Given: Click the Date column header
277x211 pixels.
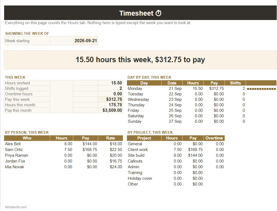Looking at the screenshot, I should (x=172, y=83).
